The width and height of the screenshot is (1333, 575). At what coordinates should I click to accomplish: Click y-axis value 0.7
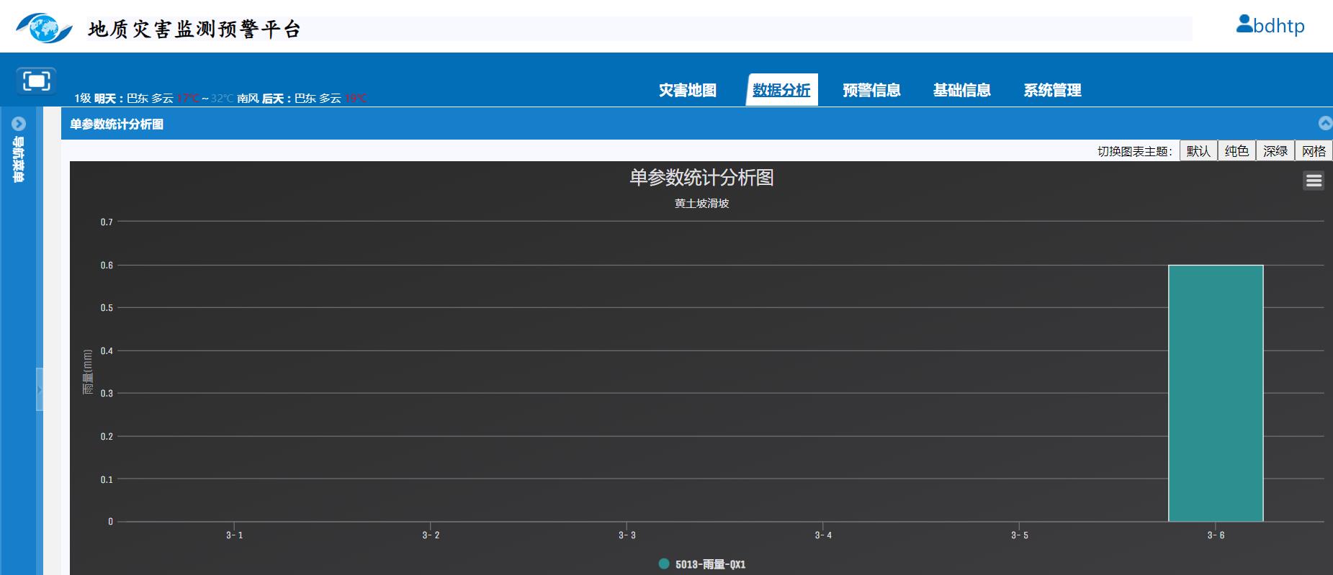click(107, 222)
